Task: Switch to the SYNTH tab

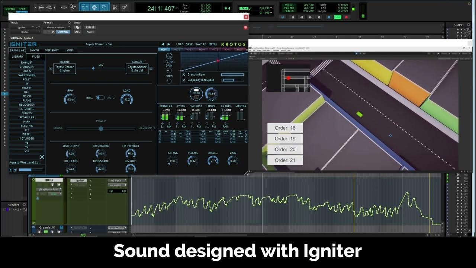Action: tap(34, 50)
